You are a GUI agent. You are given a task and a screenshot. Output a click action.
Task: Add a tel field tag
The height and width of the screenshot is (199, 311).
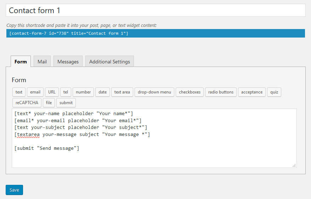66,92
